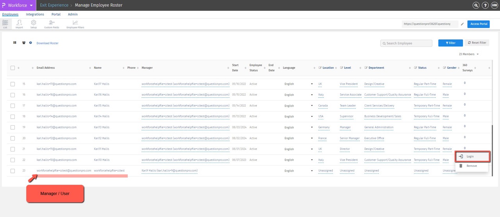Image resolution: width=500 pixels, height=217 pixels.
Task: Open the help question mark icon
Action: 485,5
